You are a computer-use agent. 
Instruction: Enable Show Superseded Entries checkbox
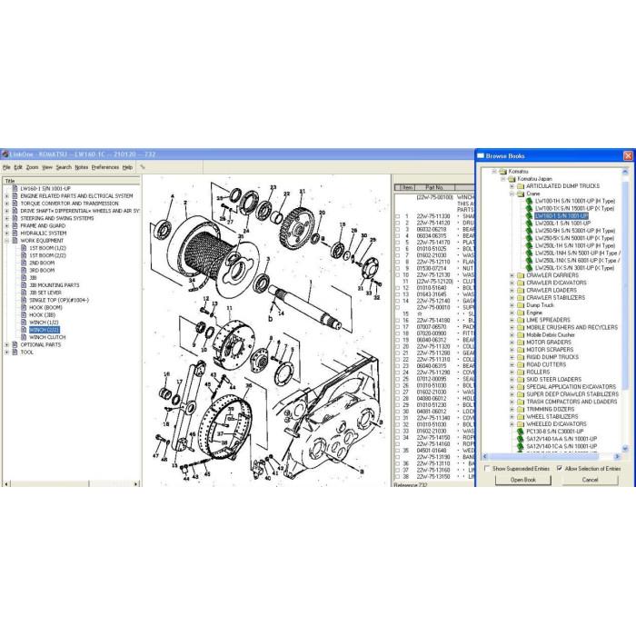(487, 469)
